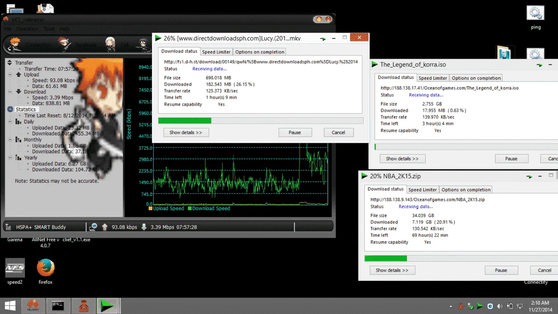The height and width of the screenshot is (314, 558).
Task: Collapse the Upload tree node
Action: (x=10, y=75)
